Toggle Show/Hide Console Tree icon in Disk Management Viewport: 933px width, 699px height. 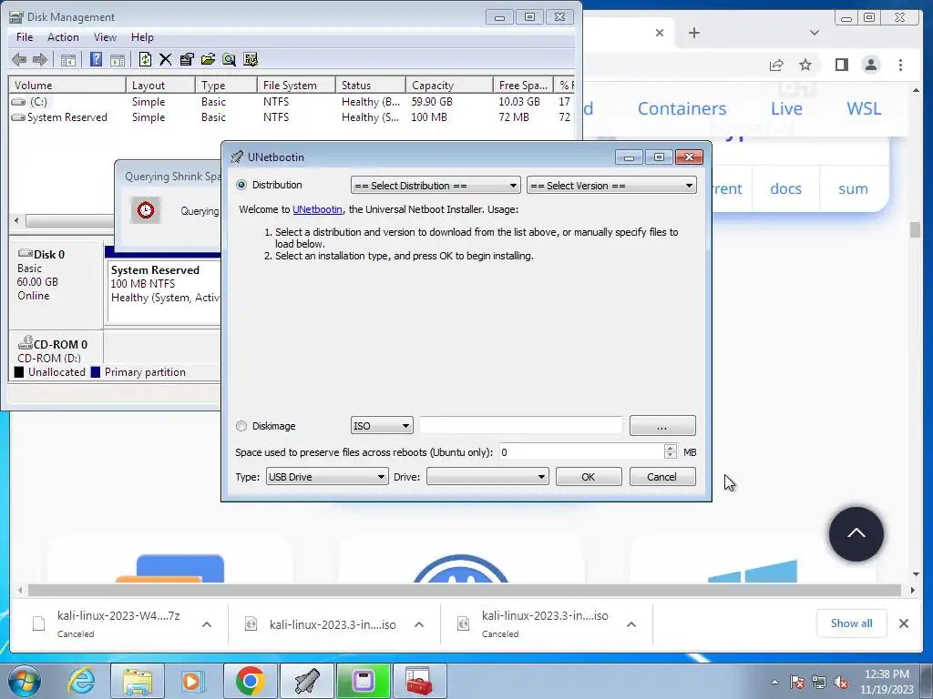pyautogui.click(x=68, y=59)
